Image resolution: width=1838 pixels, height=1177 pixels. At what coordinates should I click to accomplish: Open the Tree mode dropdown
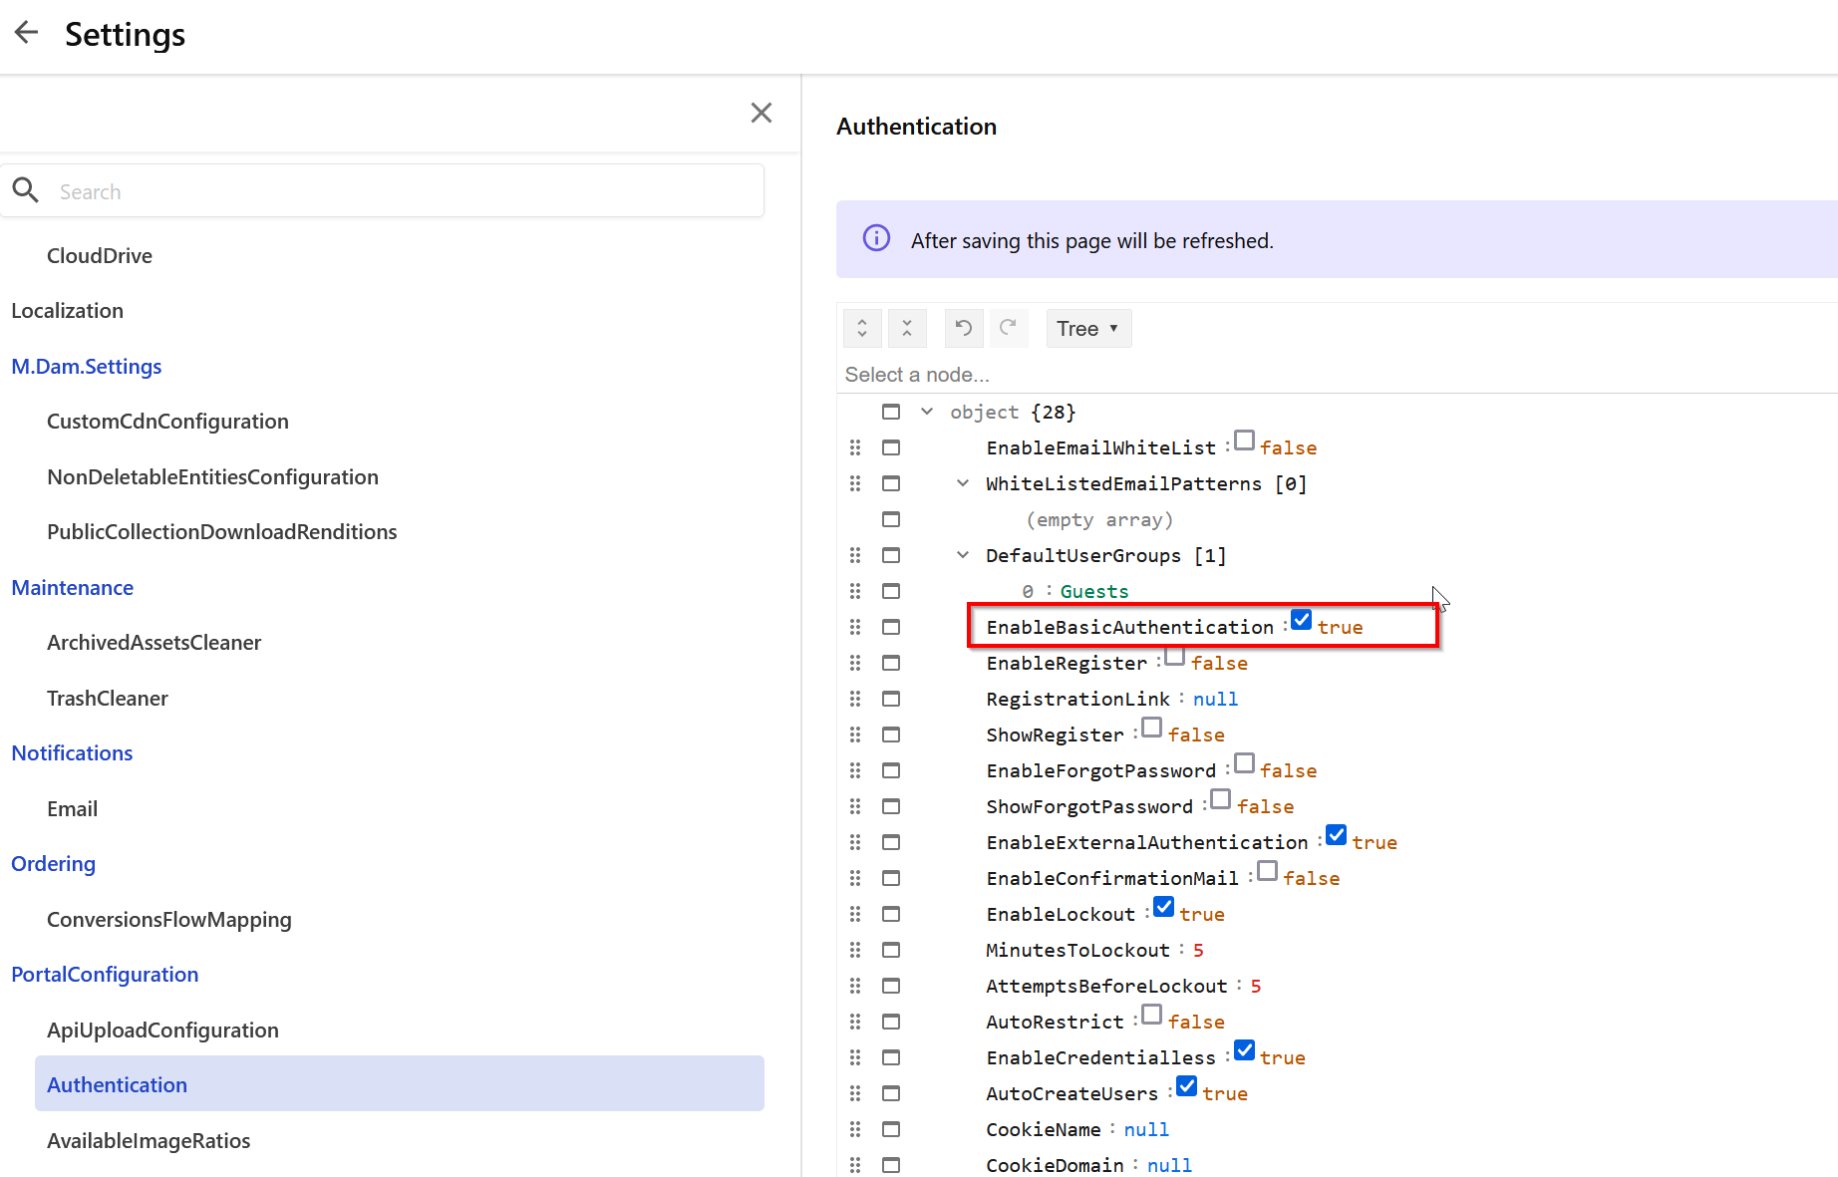click(x=1087, y=328)
